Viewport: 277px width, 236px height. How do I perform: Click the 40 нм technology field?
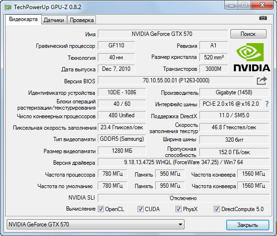click(116, 57)
